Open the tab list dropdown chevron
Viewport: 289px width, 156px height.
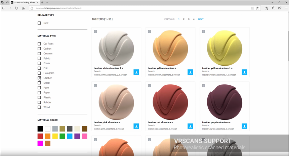pyautogui.click(x=47, y=2)
